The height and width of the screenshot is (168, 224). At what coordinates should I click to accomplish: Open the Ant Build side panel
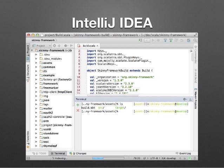tap(196, 76)
